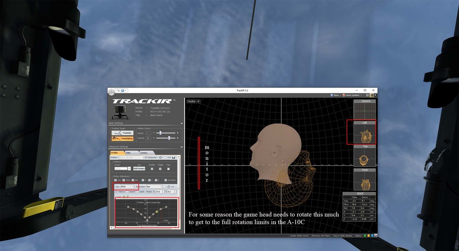
Task: Toggle the Limit checkbox
Action: point(137,191)
